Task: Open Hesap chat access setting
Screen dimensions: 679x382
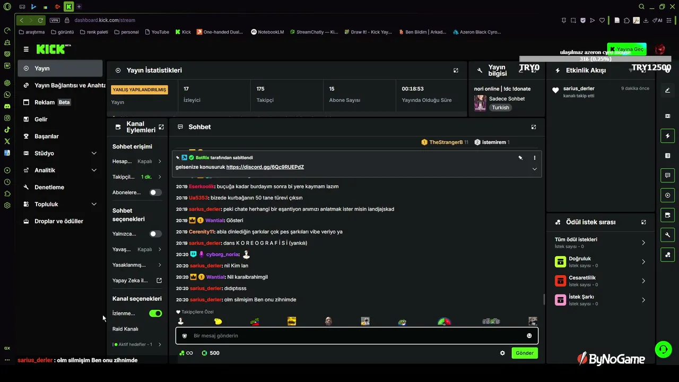Action: 137,161
